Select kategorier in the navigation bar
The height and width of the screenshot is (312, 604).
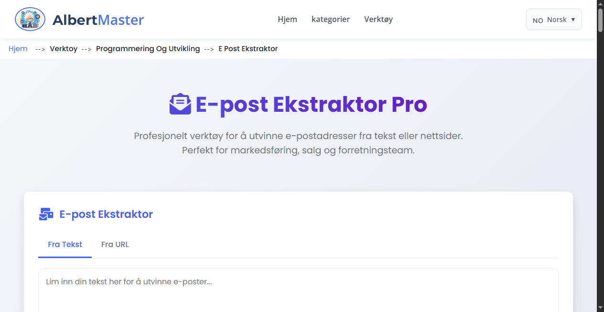pyautogui.click(x=331, y=19)
